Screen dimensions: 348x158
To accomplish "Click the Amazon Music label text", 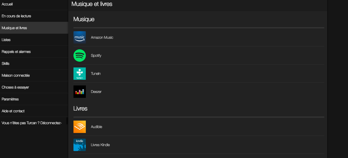I will (x=102, y=37).
